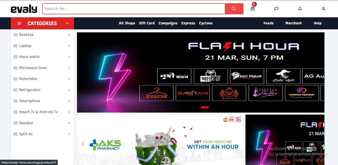Open the shopping cart icon with badge
This screenshot has width=338, height=165.
253,9
